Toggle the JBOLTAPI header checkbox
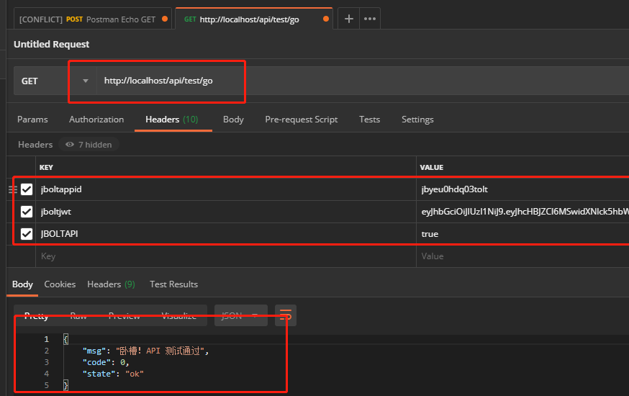This screenshot has height=396, width=629. point(27,234)
